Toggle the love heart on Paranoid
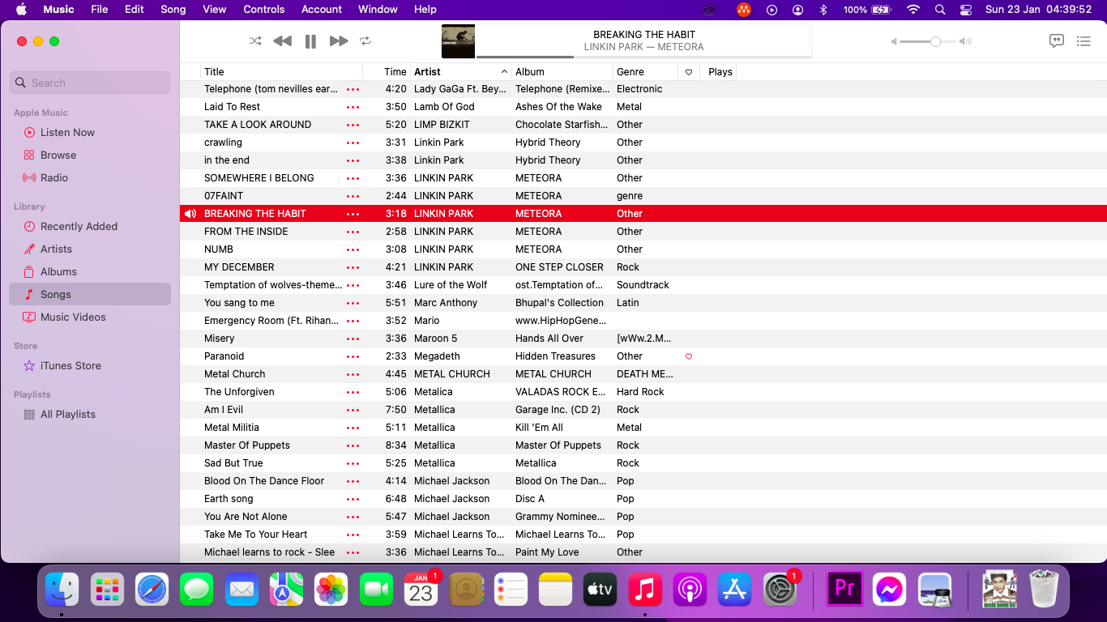Screen dimensions: 1107x622 pos(689,356)
